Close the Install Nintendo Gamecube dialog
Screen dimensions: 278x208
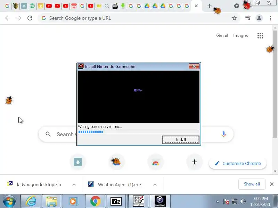click(x=194, y=67)
